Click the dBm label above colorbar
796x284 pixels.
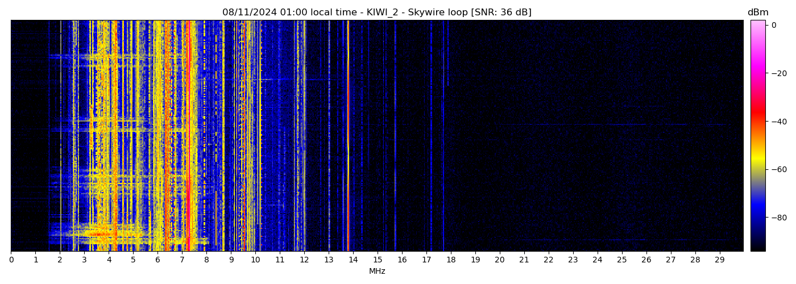tap(757, 12)
